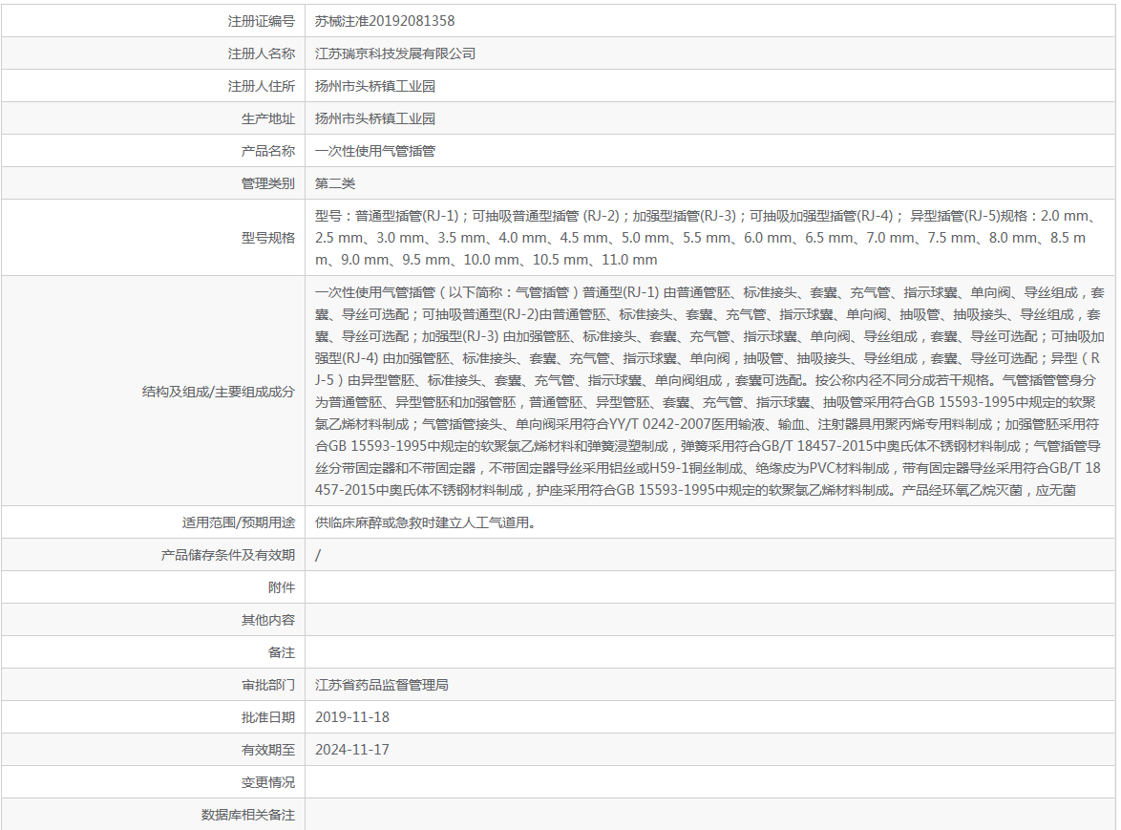Select the product name 一次性使用气管插管
The image size is (1121, 830).
pyautogui.click(x=376, y=150)
